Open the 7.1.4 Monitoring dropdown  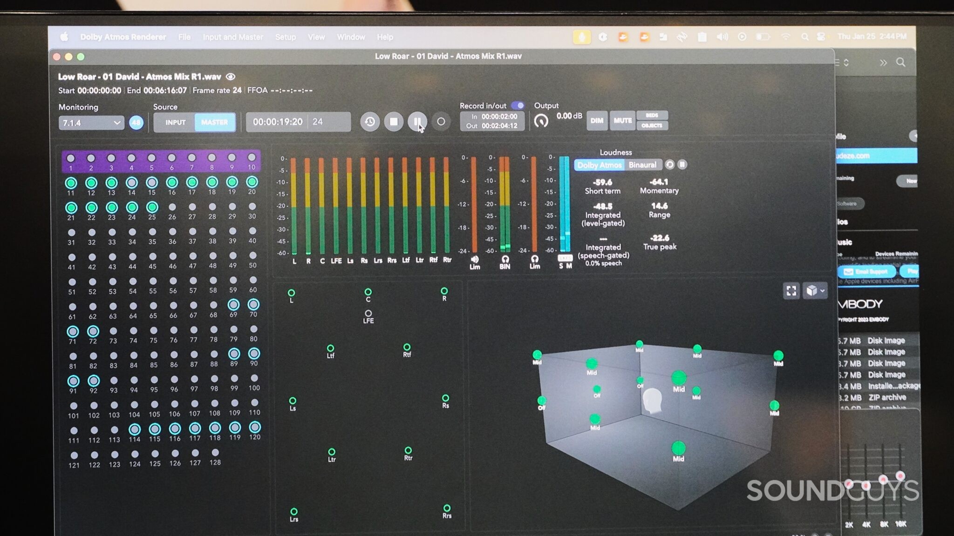click(91, 122)
